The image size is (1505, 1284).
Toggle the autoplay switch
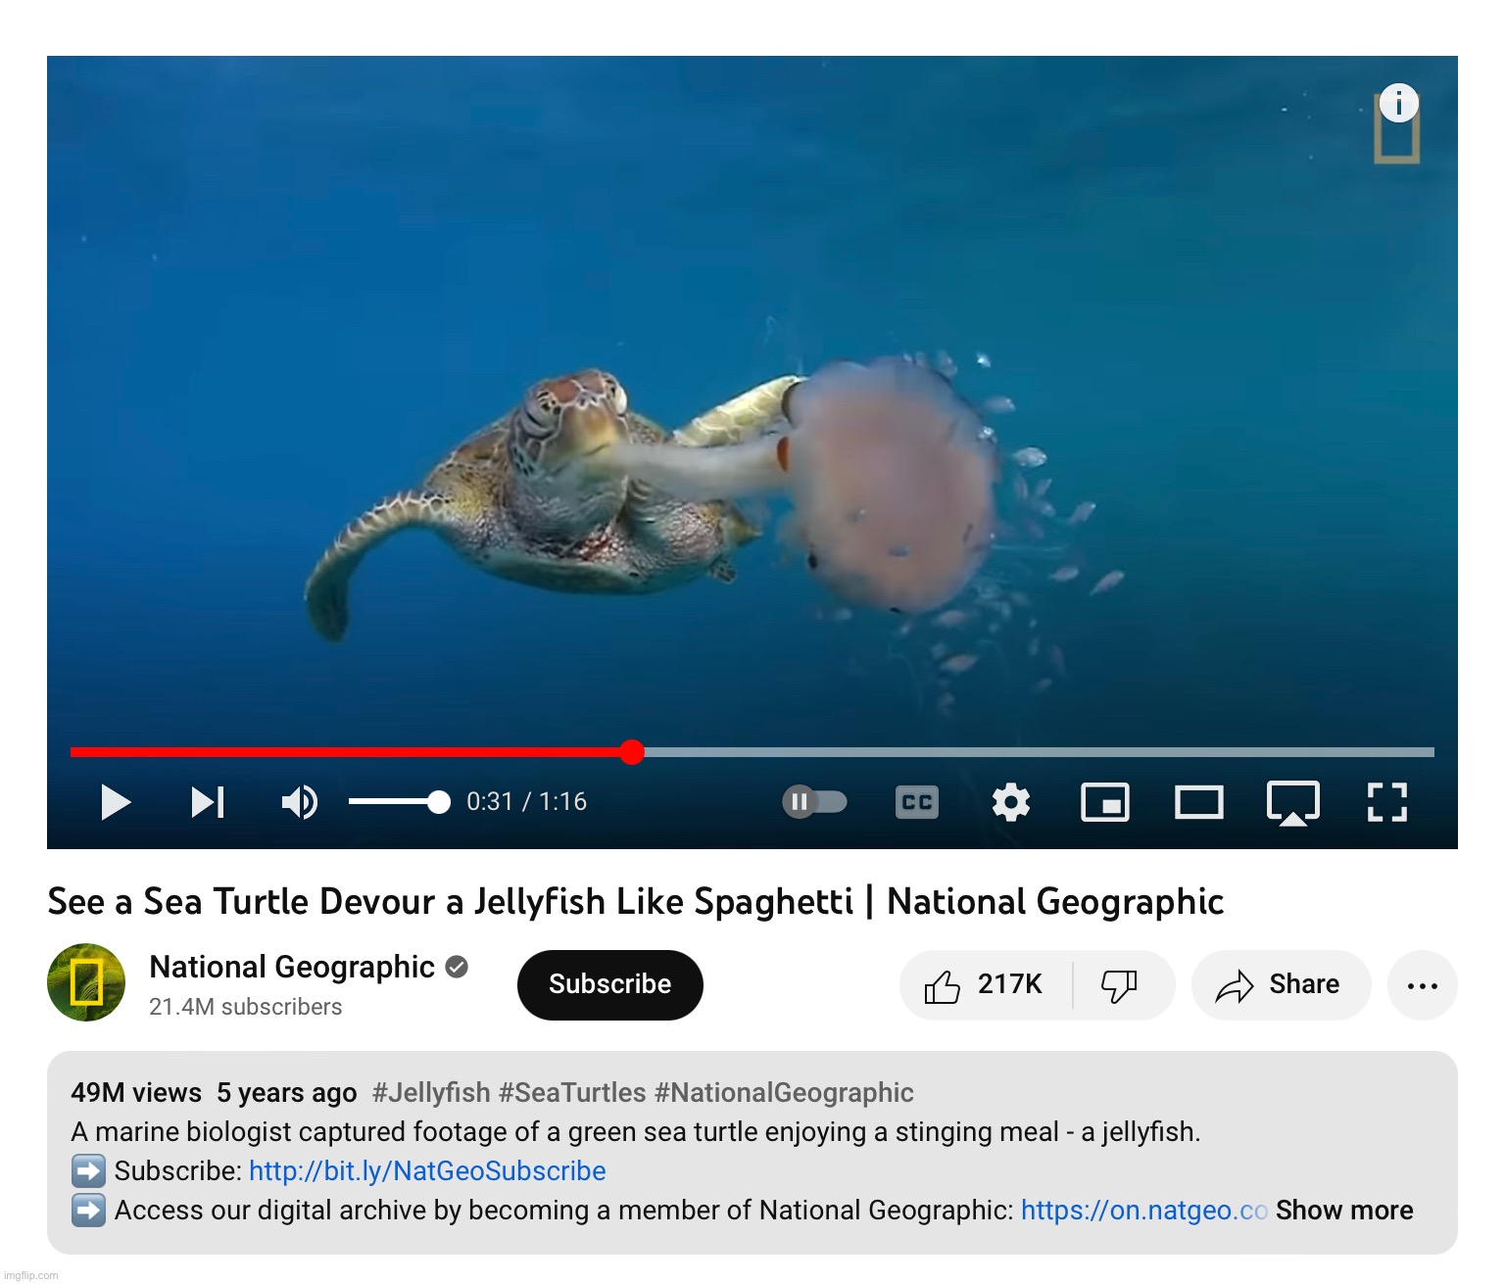[814, 802]
